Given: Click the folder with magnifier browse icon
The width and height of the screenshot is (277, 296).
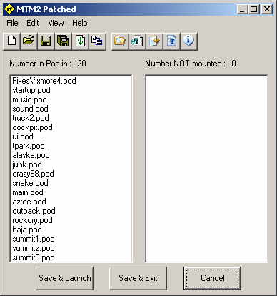Looking at the screenshot, I should click(x=120, y=41).
